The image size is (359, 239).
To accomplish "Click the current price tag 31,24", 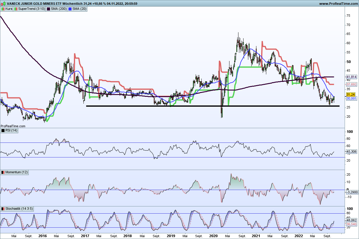I will [350, 94].
